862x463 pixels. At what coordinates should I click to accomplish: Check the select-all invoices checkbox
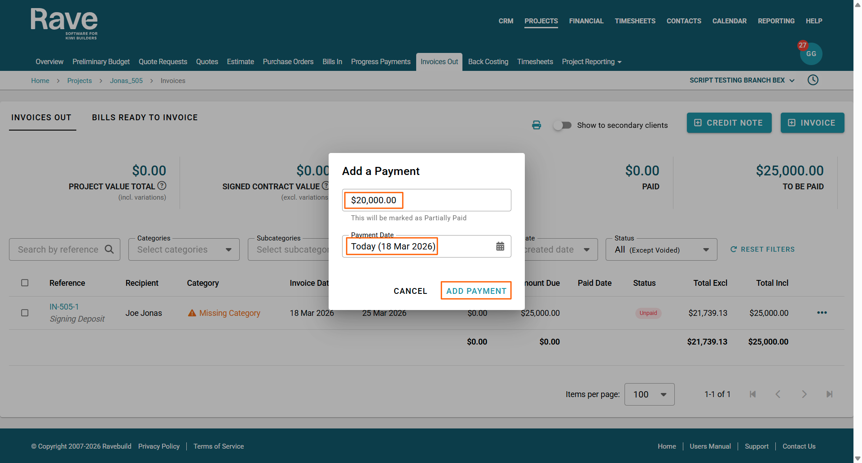click(25, 283)
